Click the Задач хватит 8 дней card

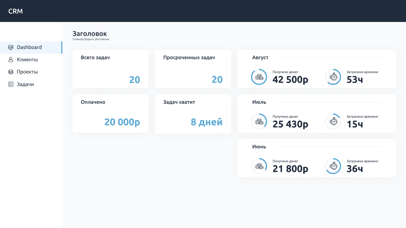(193, 114)
